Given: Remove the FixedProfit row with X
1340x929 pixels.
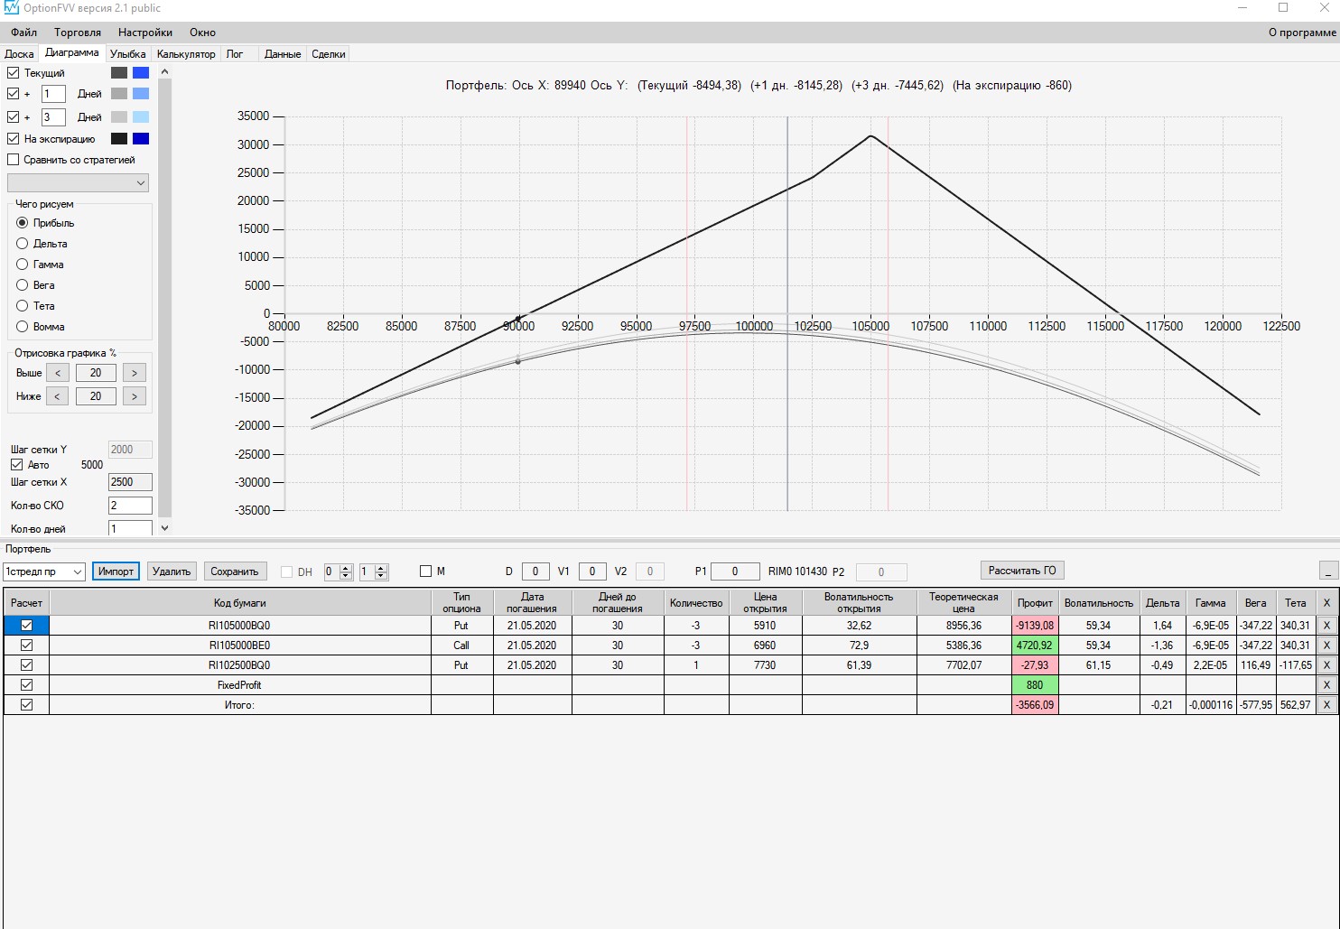Looking at the screenshot, I should click(1326, 684).
